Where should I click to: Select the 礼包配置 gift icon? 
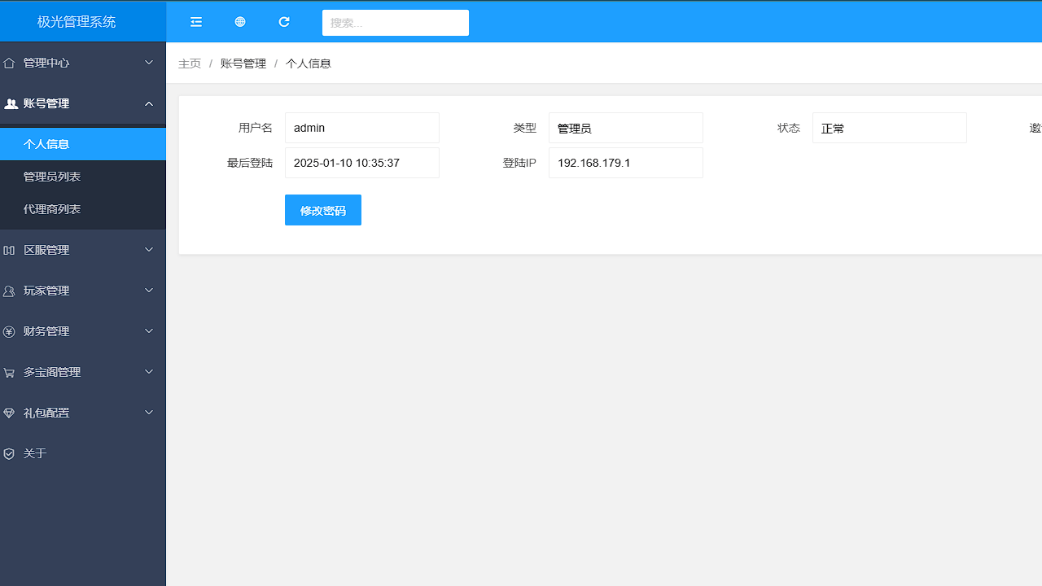click(9, 412)
